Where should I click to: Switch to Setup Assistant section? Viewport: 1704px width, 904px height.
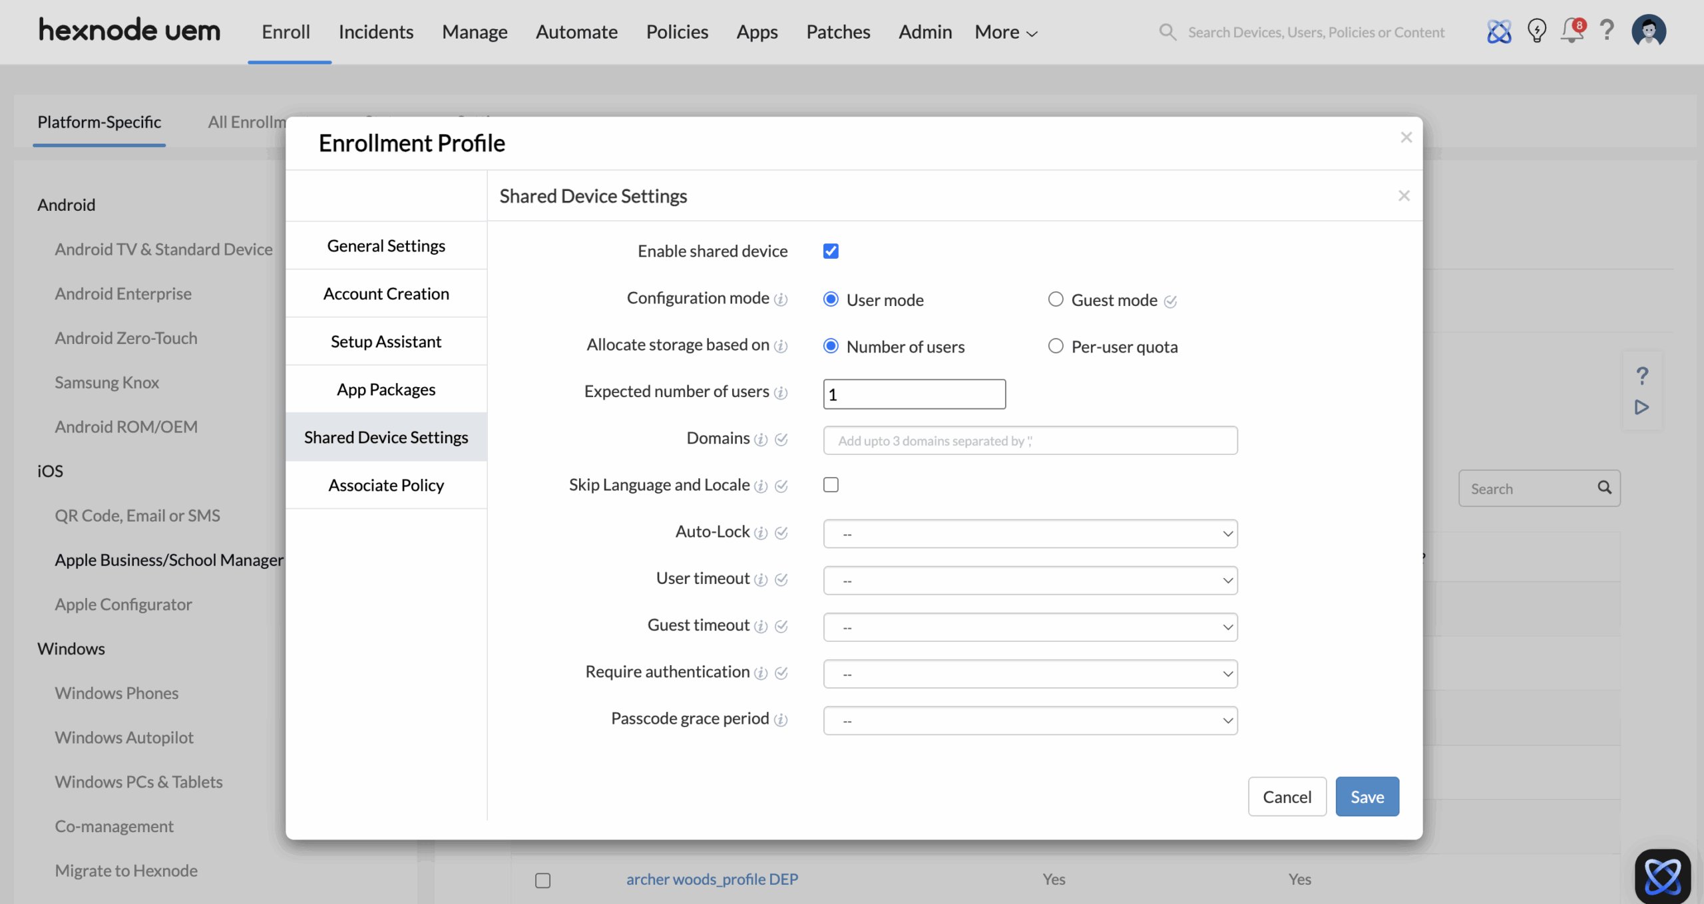pos(386,341)
